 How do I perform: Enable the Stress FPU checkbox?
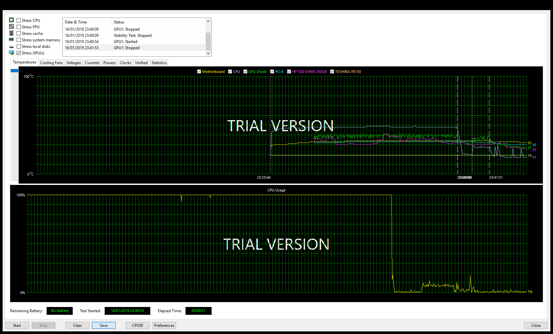tap(19, 27)
